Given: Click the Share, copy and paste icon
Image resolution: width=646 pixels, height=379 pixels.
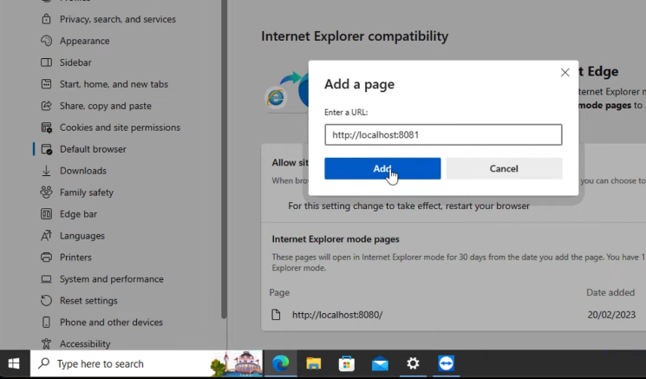Looking at the screenshot, I should [x=46, y=106].
